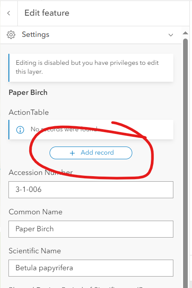Click the Accession Number label
The width and height of the screenshot is (192, 288).
41,172
